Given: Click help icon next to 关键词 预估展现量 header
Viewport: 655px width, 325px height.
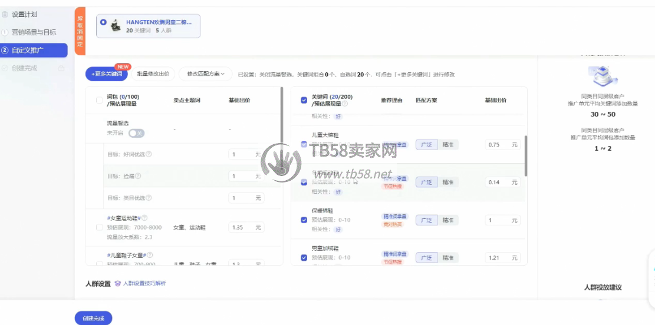Looking at the screenshot, I should 345,104.
